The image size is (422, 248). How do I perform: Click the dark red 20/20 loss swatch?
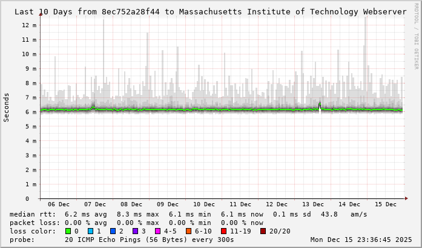[x=263, y=231]
